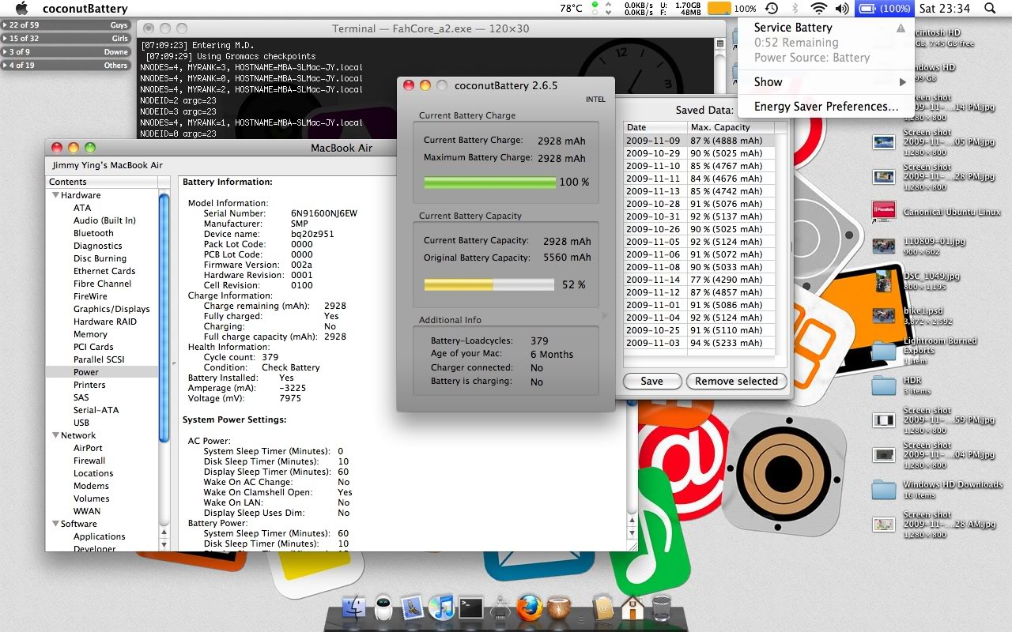
Task: Select Graphics/Displays in sidebar
Action: coord(103,309)
